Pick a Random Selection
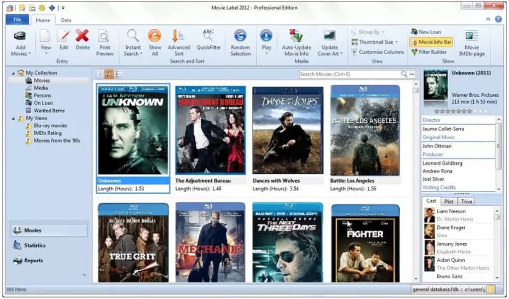The height and width of the screenshot is (299, 509). point(240,43)
